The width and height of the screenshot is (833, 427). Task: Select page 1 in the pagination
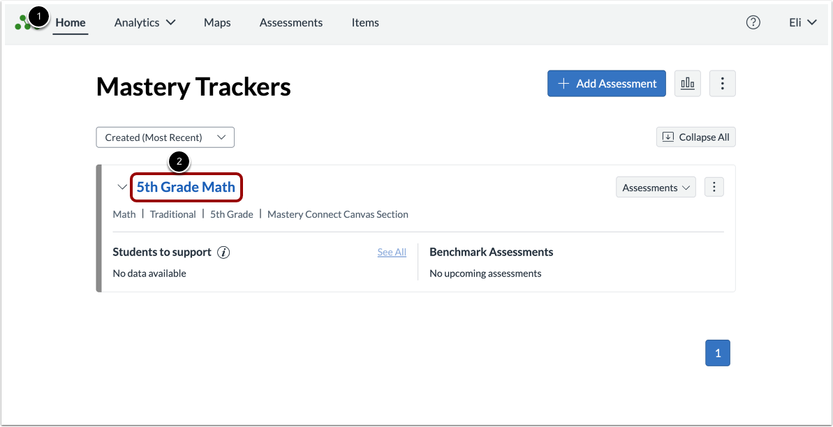pyautogui.click(x=718, y=352)
